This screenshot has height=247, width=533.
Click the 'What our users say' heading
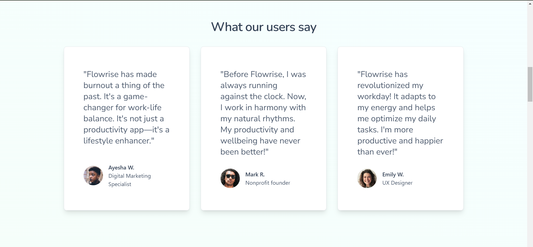click(264, 27)
